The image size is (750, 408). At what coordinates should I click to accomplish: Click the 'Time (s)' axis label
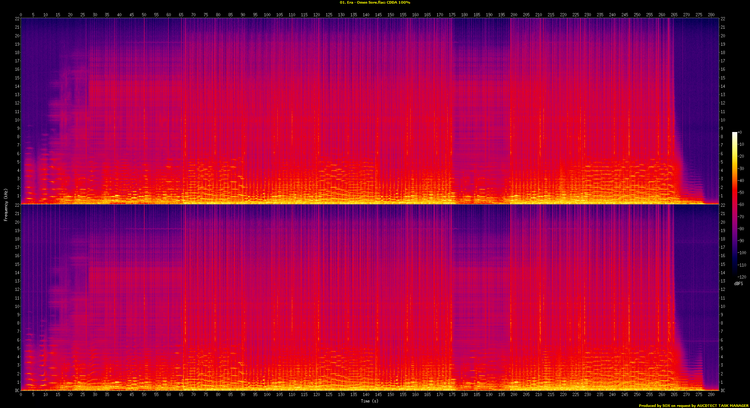[x=370, y=401]
